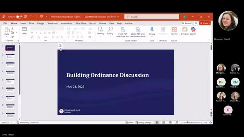This screenshot has width=244, height=137.
Task: Open the Acrobat tab
Action: 129,23
